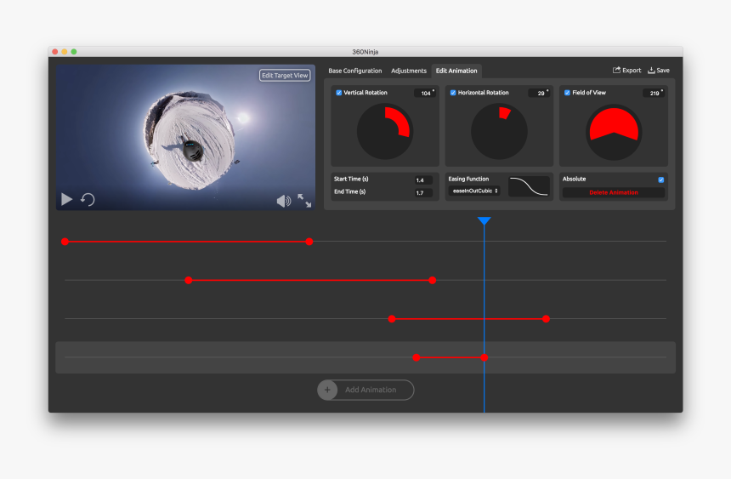The width and height of the screenshot is (731, 479).
Task: Toggle the Absolute checkbox
Action: point(660,180)
